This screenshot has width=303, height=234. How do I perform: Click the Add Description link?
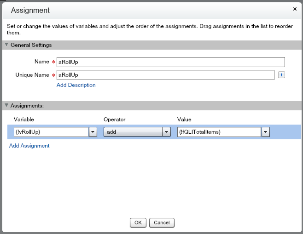(76, 85)
